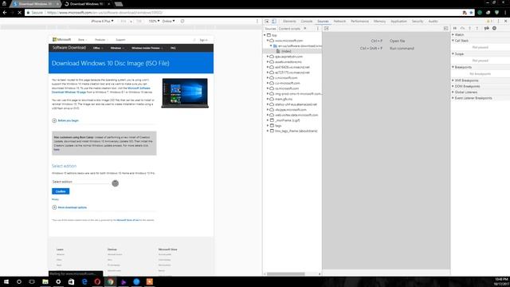
Task: Click the Windows laptop image thumbnail
Action: [x=185, y=93]
